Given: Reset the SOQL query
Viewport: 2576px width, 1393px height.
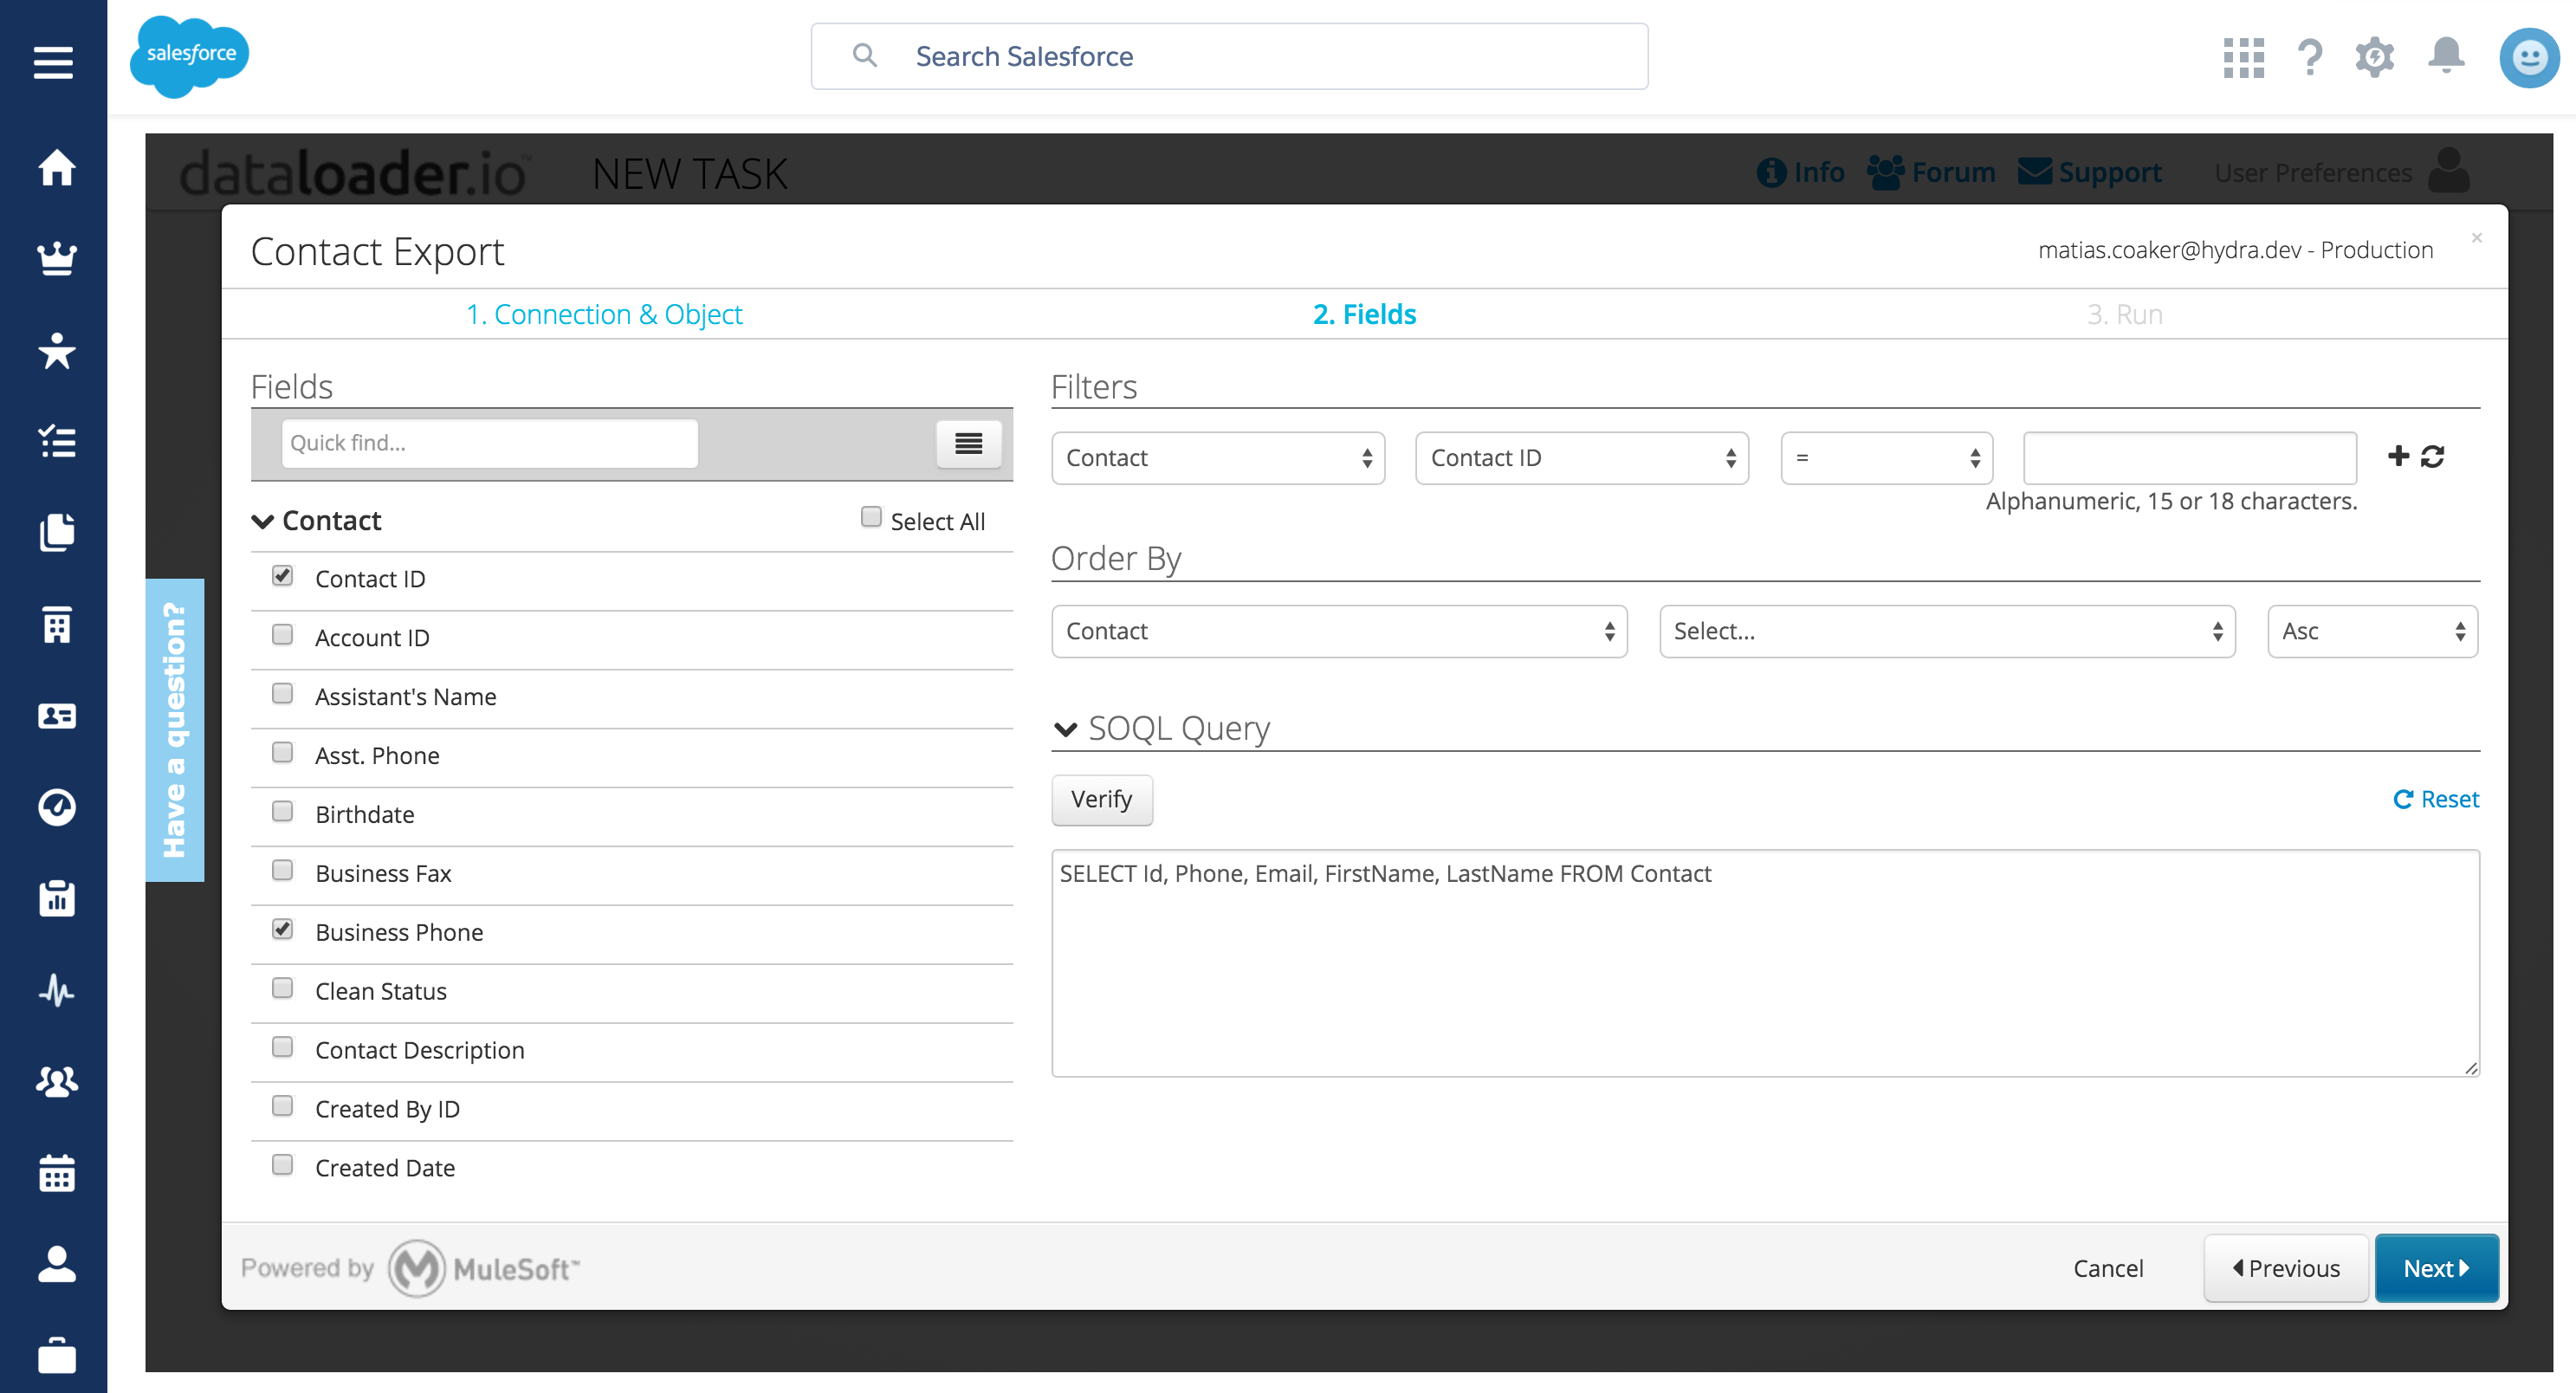Looking at the screenshot, I should click(2435, 799).
